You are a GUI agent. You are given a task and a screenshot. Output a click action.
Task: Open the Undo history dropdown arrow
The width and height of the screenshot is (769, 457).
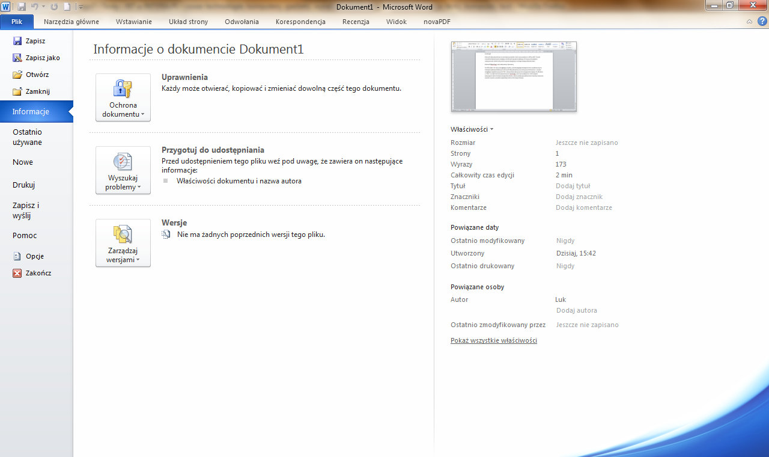43,7
